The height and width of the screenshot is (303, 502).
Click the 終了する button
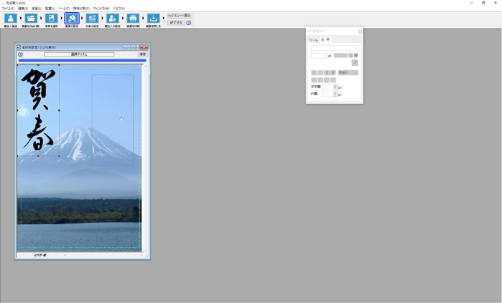click(176, 23)
